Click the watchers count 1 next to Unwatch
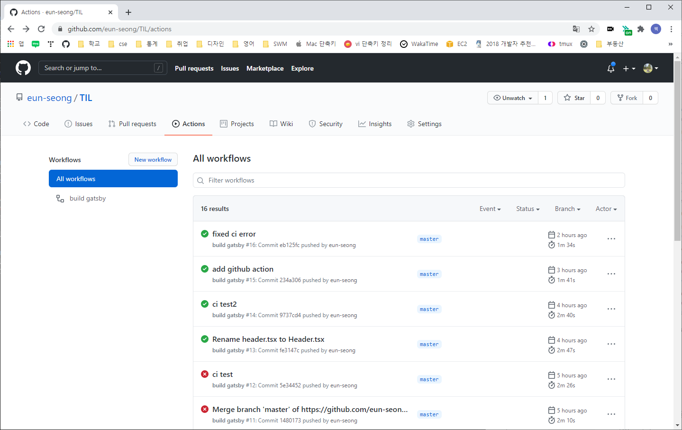The height and width of the screenshot is (430, 682). tap(545, 98)
